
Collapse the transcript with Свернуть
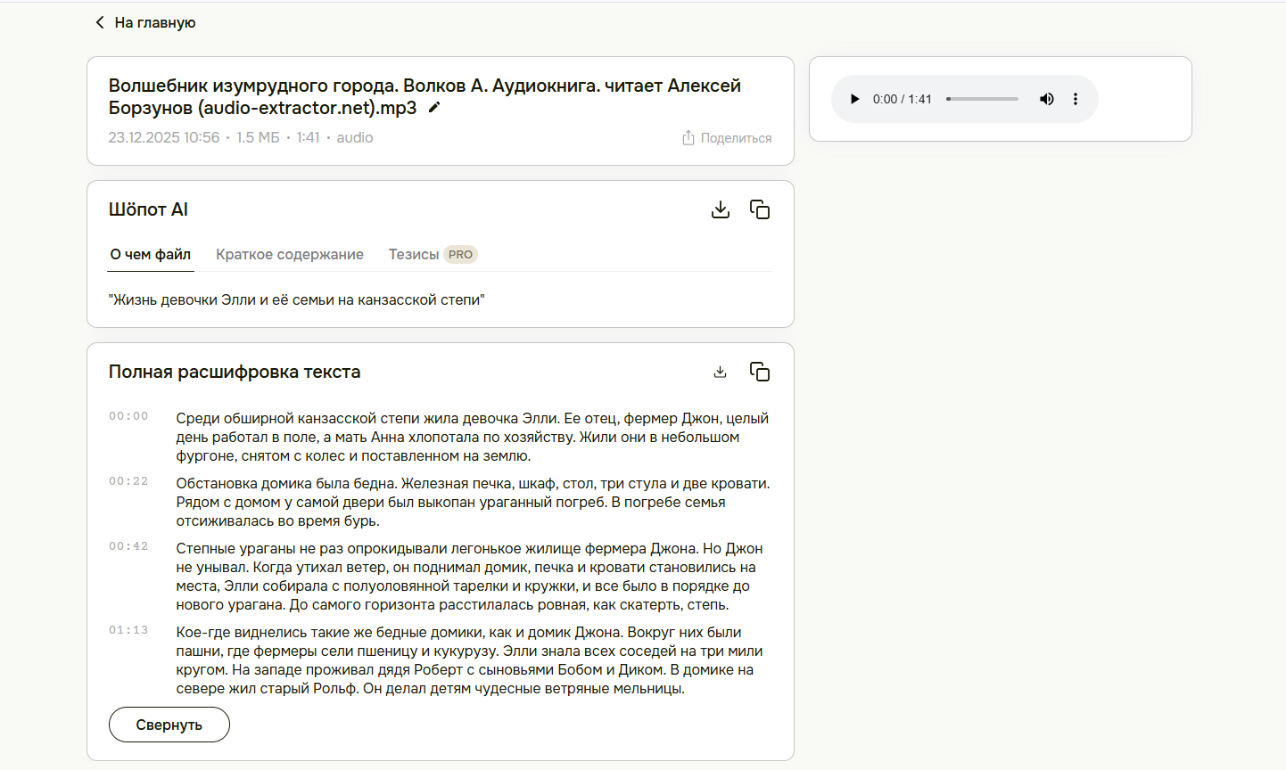tap(169, 724)
